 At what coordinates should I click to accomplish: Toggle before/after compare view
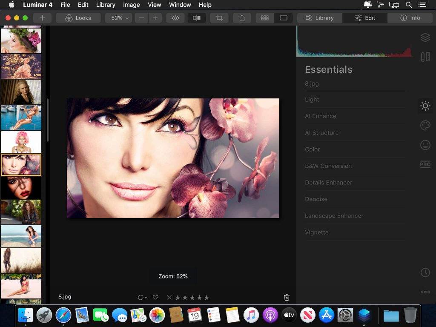(x=197, y=18)
